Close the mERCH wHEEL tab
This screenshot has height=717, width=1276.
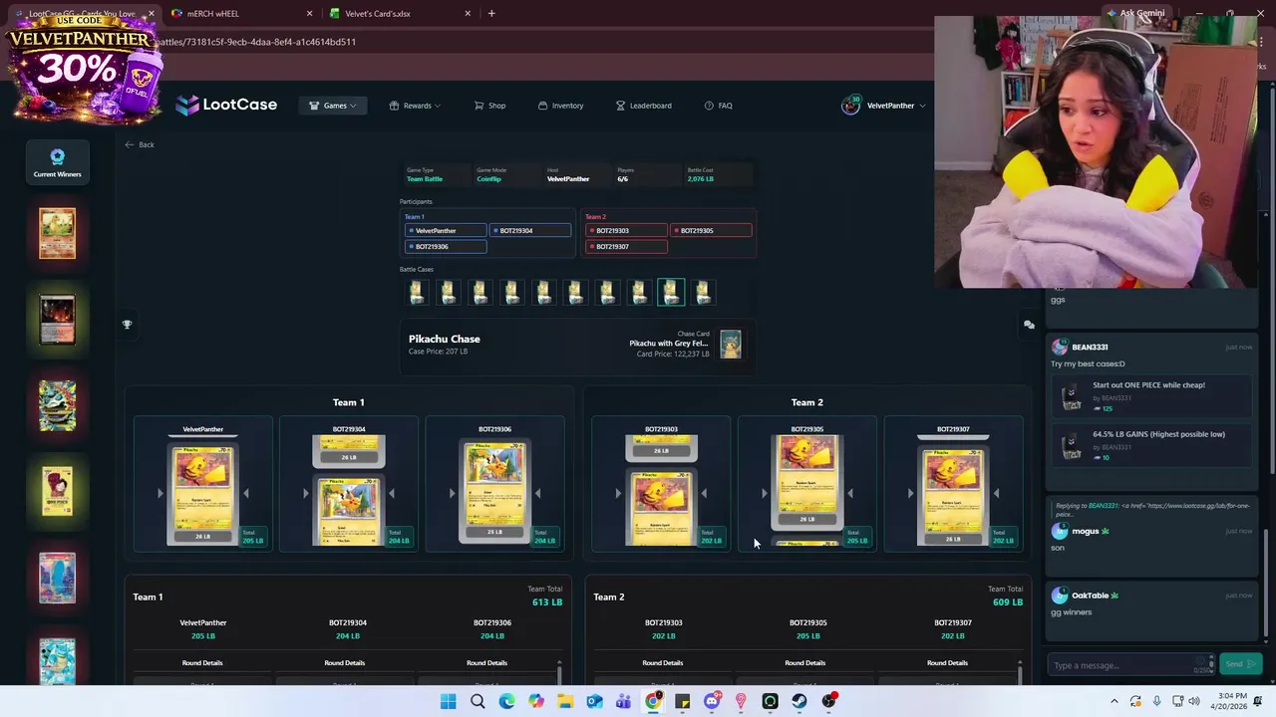309,13
